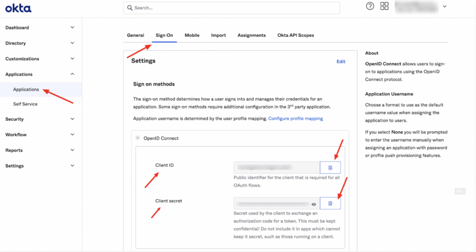The image size is (476, 252).
Task: Open the Okta API Scopes tab
Action: pos(296,35)
